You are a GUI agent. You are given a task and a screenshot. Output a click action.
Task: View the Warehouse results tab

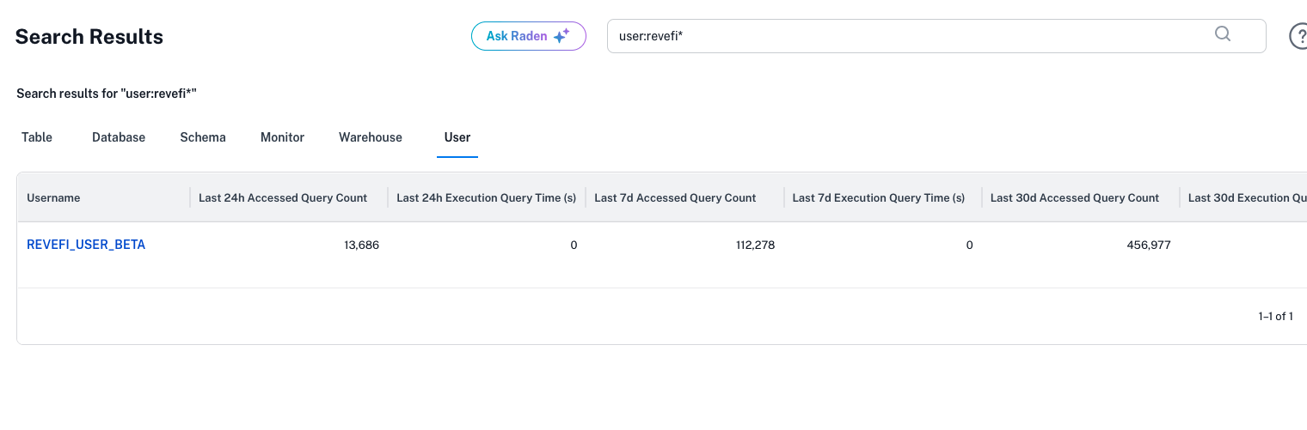pyautogui.click(x=371, y=137)
